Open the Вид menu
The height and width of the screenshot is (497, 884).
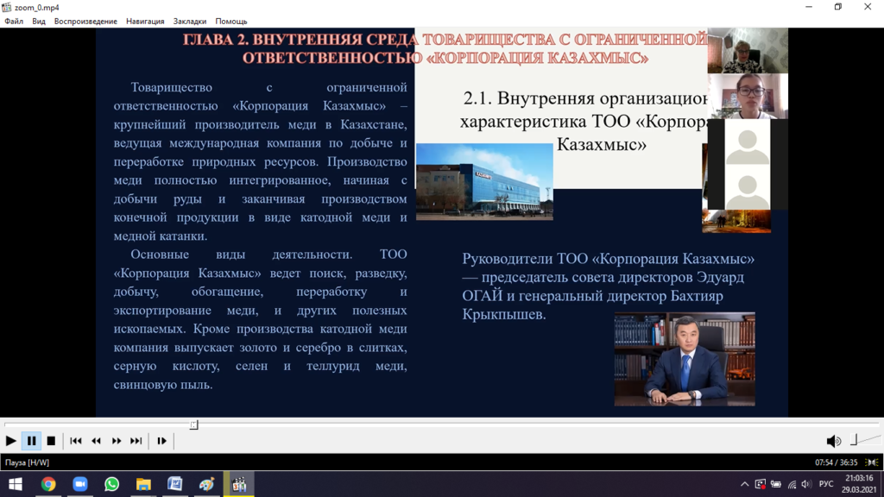[39, 22]
